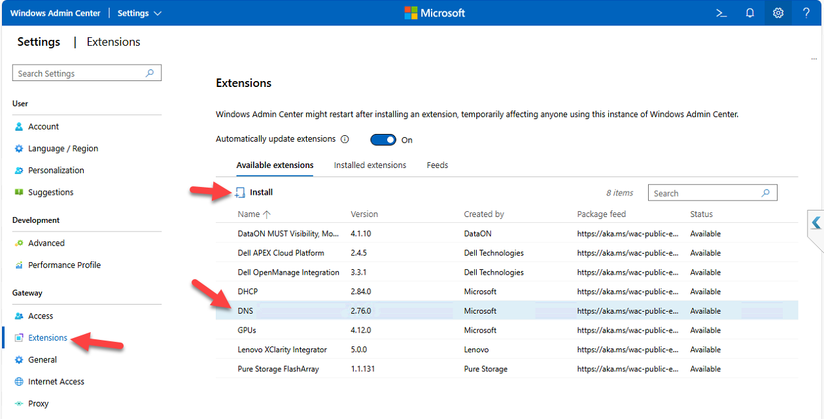Click the Install button label
The image size is (824, 419).
tap(261, 192)
